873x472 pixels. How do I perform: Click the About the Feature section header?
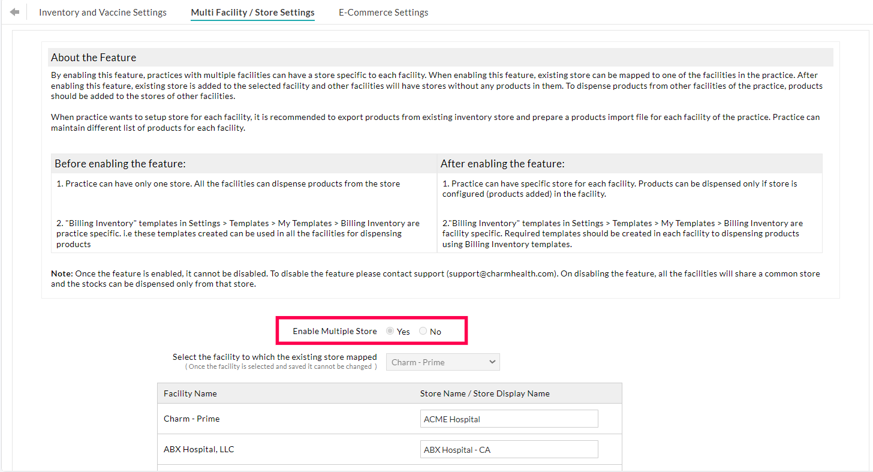tap(94, 57)
